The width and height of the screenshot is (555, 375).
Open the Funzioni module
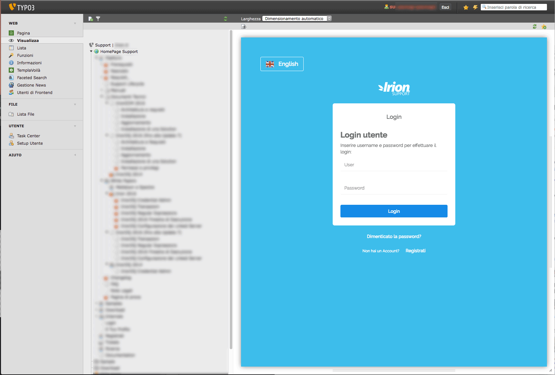[25, 55]
